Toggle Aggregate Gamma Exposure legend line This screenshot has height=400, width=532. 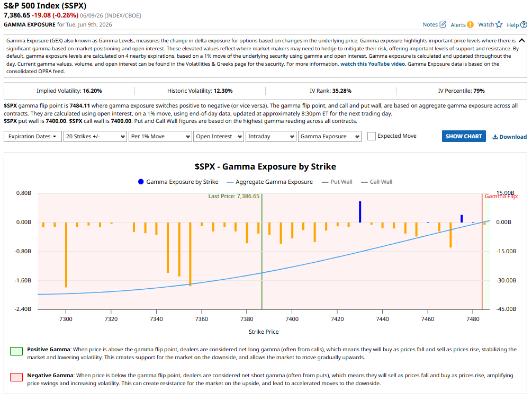[269, 182]
